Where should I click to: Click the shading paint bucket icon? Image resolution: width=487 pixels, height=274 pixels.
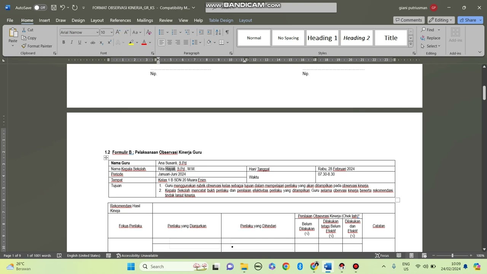[x=208, y=42]
